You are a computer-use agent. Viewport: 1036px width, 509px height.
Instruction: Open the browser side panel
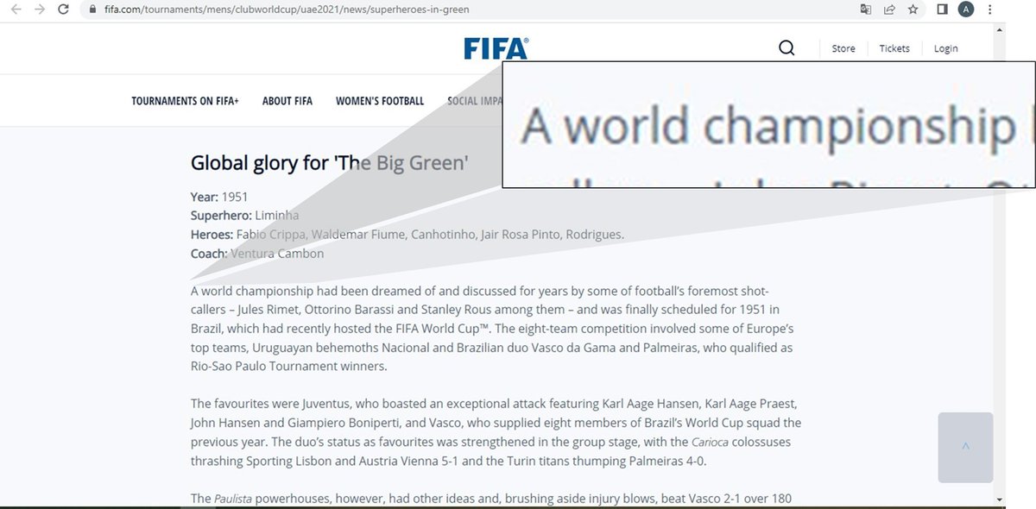pyautogui.click(x=943, y=10)
